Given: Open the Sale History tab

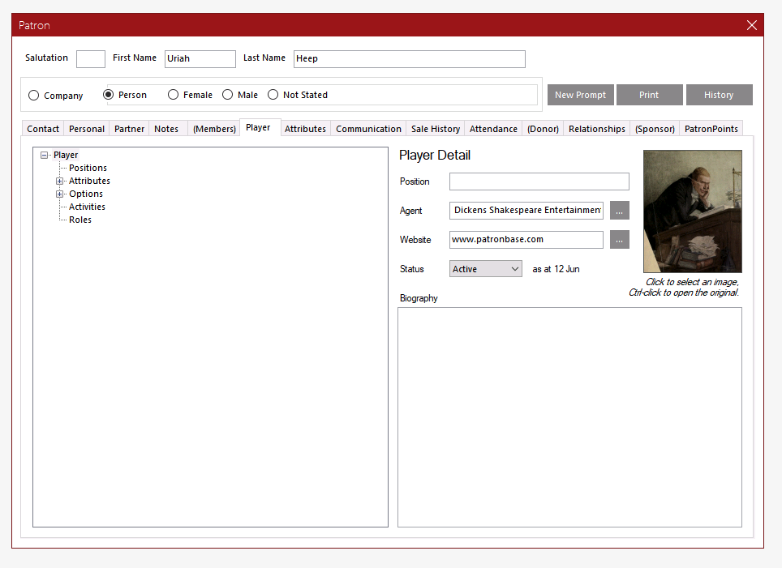Looking at the screenshot, I should pos(436,129).
